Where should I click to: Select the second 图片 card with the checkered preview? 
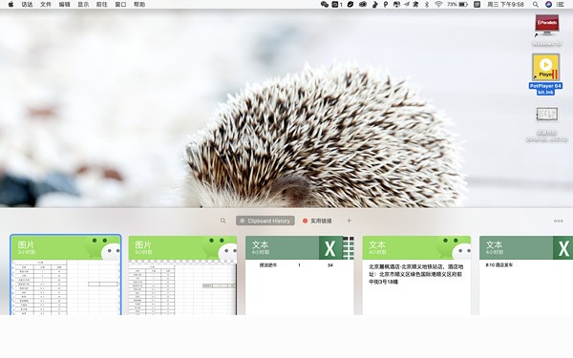coord(182,276)
